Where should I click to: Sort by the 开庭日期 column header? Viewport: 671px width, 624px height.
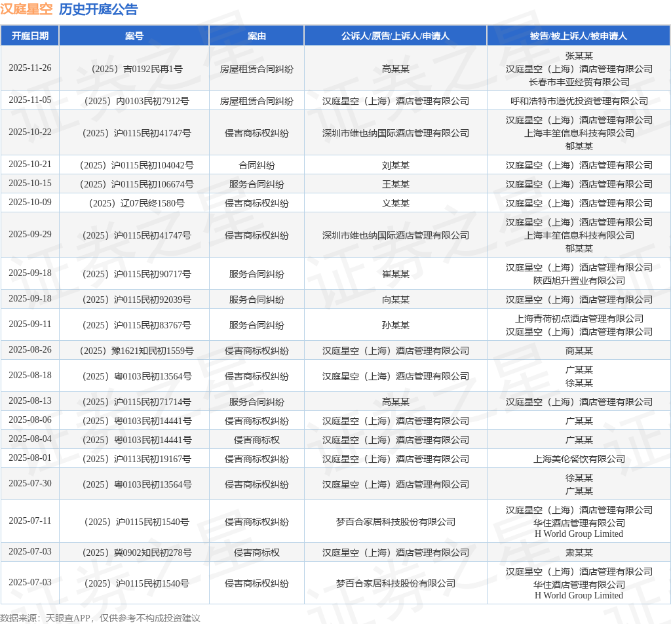[x=30, y=36]
